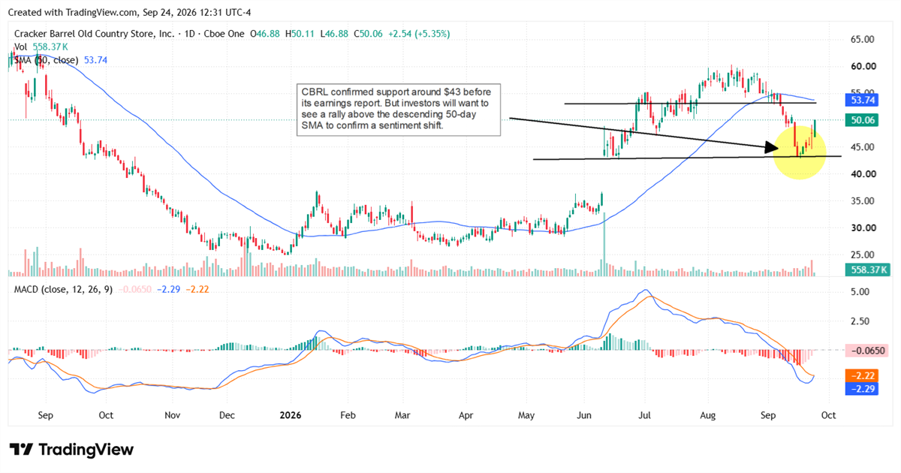Select the SMA (50, close) legend
Screen dimensions: 901x473
[47, 60]
